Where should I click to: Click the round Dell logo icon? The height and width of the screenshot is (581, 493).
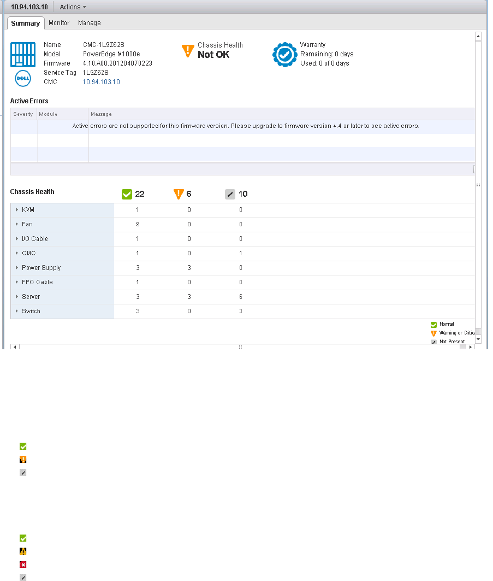[x=23, y=79]
